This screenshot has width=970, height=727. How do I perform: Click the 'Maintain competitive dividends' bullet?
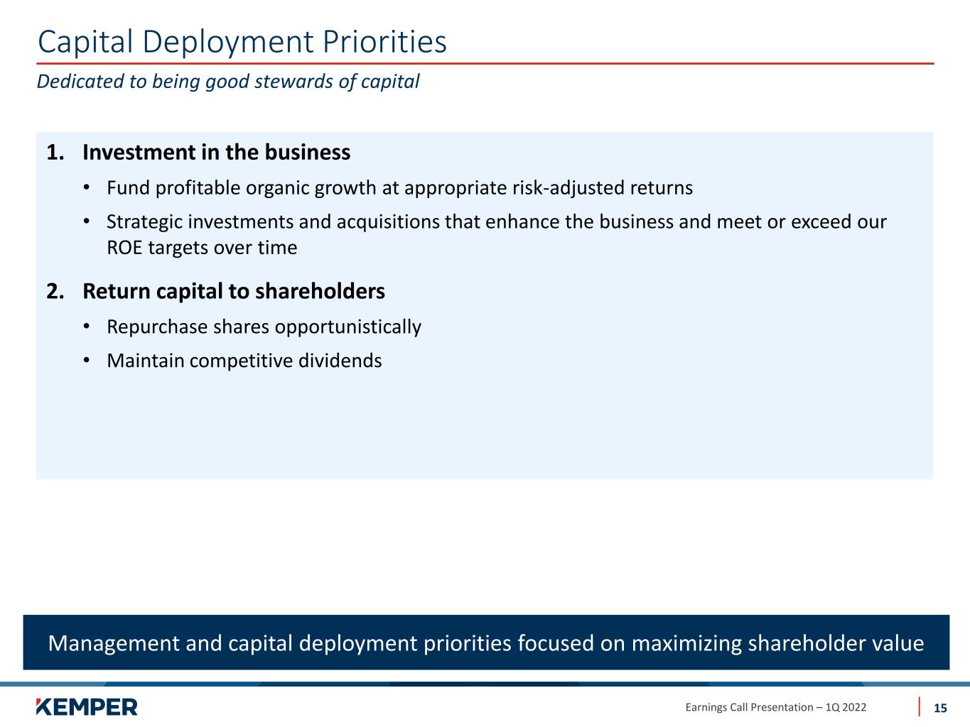point(244,361)
